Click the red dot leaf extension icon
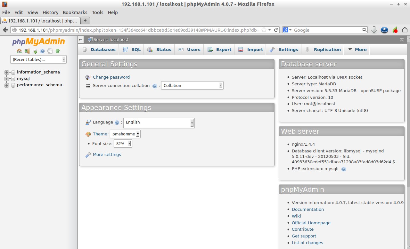Image resolution: width=410 pixels, height=249 pixels. 395,30
